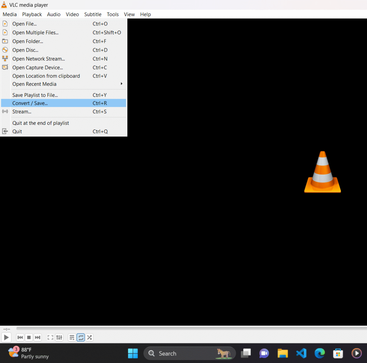Skip to next media track
Screen dimensions: 367x363
pos(37,338)
